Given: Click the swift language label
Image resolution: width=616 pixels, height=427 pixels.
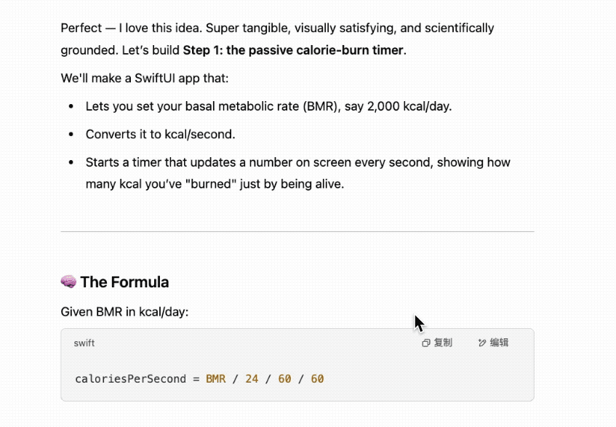Looking at the screenshot, I should 84,343.
